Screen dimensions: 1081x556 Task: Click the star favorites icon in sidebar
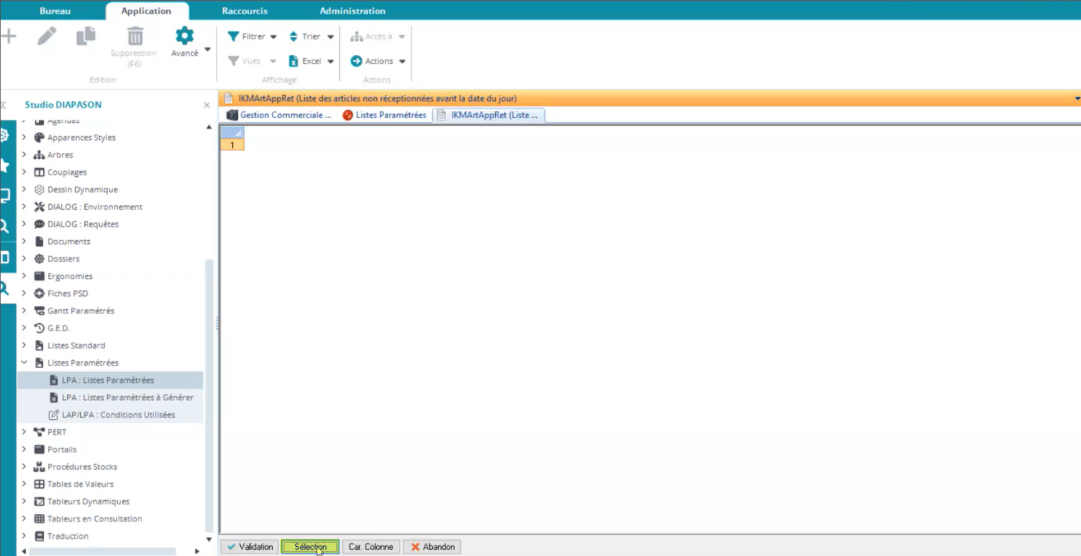pos(5,165)
